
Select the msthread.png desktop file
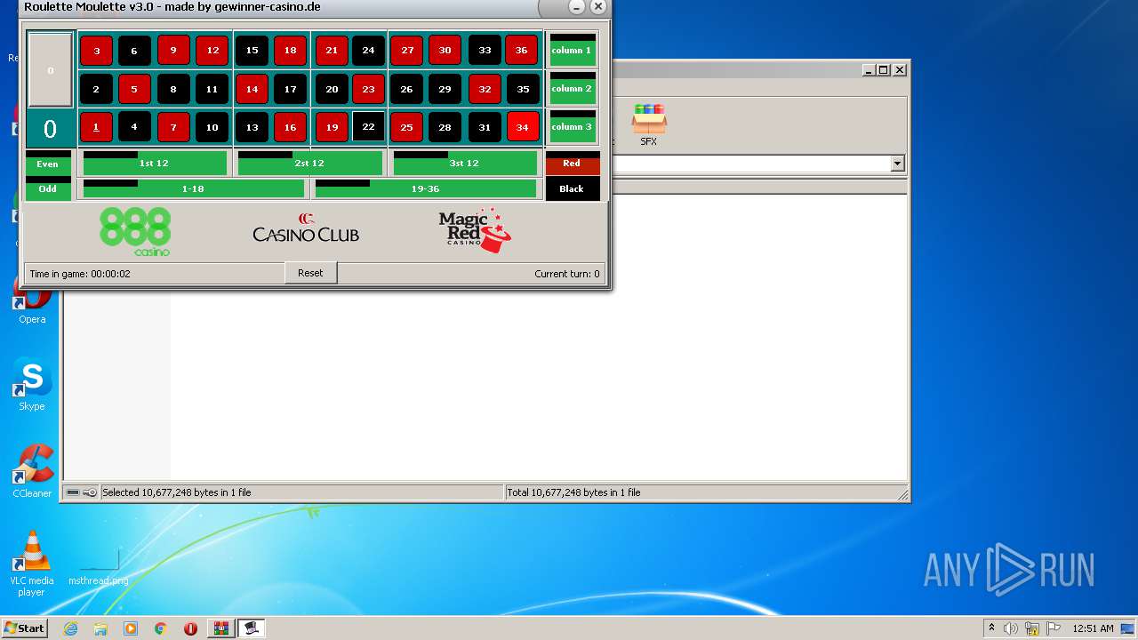coord(98,567)
